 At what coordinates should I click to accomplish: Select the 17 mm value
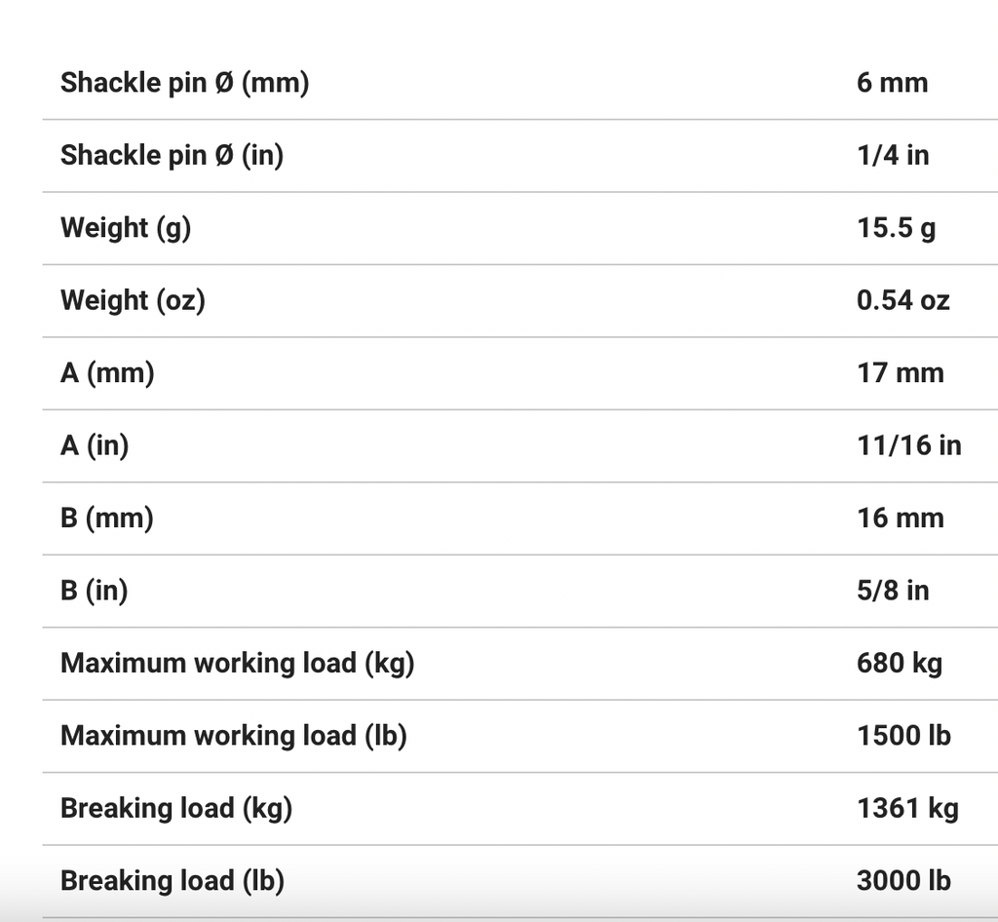point(900,372)
